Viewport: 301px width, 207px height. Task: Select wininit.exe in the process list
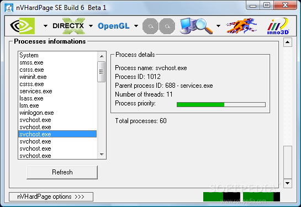point(57,77)
